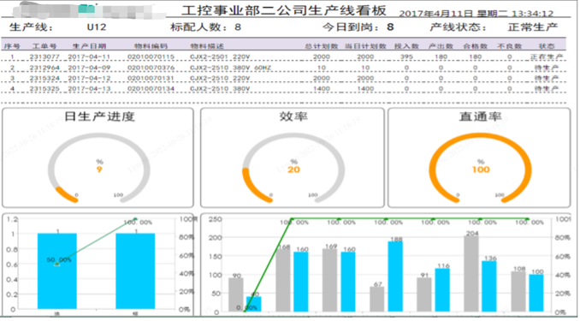Screen dimensions: 580x321
Task: Click the production line value U12
Action: [x=97, y=27]
